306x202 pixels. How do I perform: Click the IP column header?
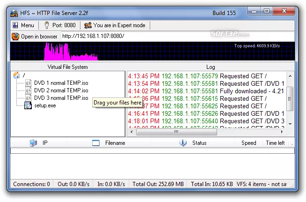(x=38, y=143)
